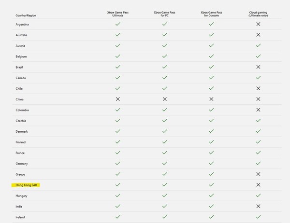Viewport: 290px width, 223px height.
Task: Select the highlighted Hong Kong SAR row label
Action: tap(28, 185)
